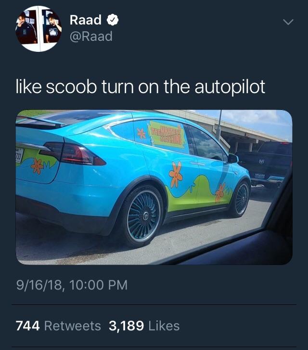Click the red tail light in the photo

[73, 154]
